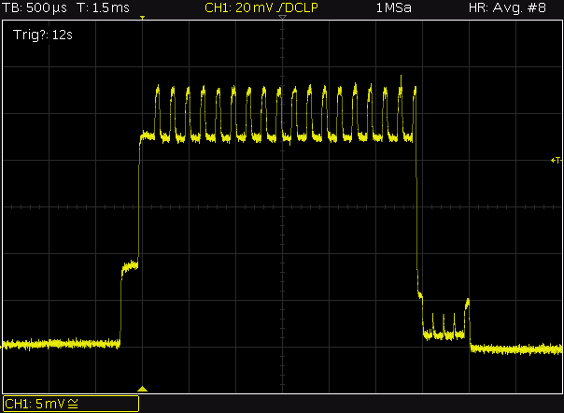Click the first step plateau on rising edge

tap(130, 267)
